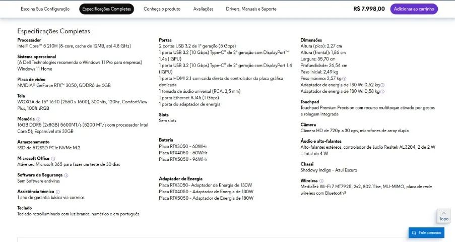Open info icon next to Peso máximo

344,79
